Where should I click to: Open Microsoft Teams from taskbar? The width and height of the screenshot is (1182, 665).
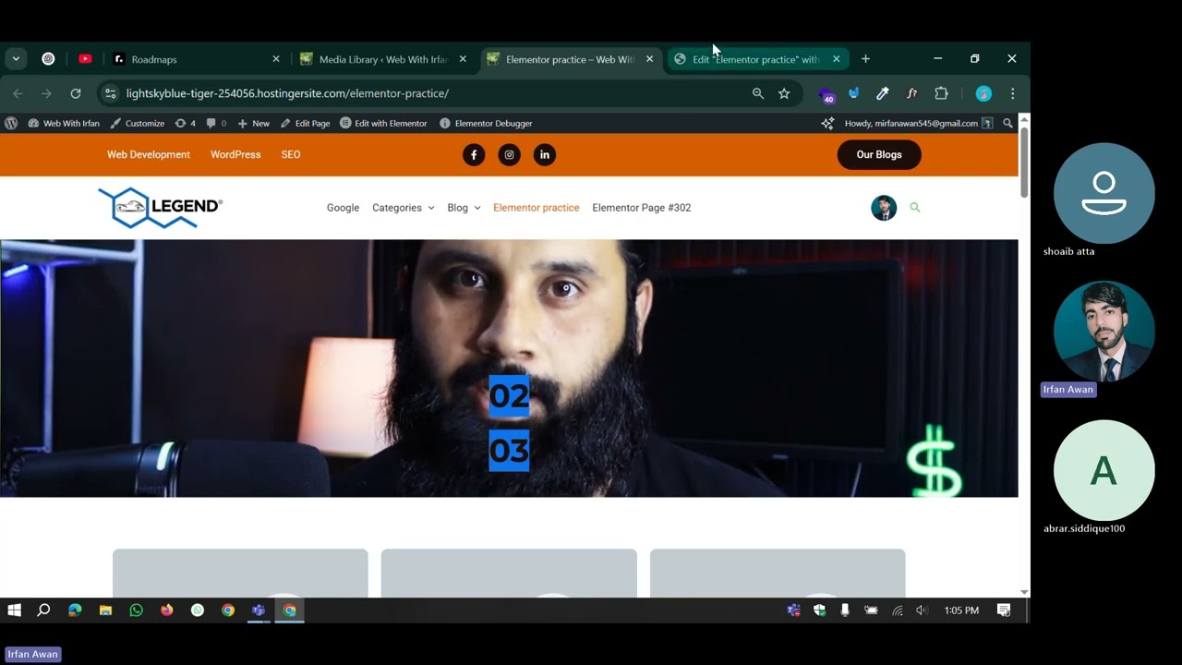tap(259, 611)
